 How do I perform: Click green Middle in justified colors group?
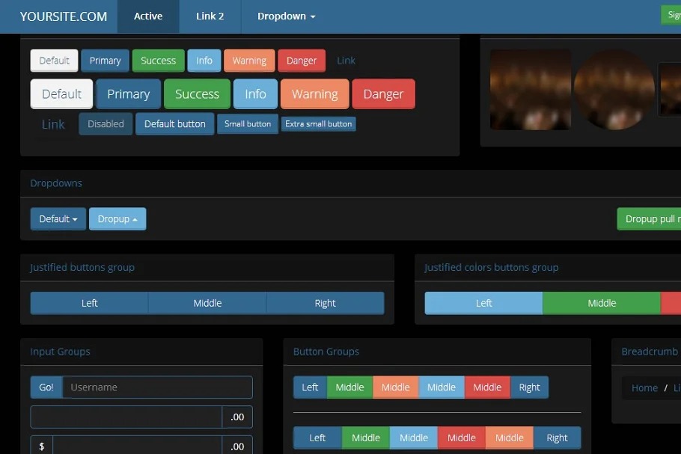coord(602,303)
